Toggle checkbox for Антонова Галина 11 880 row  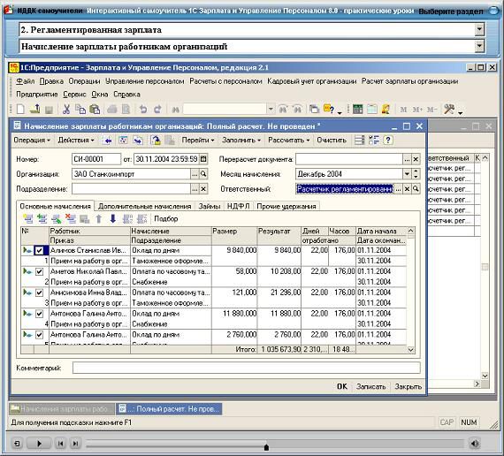(39, 314)
